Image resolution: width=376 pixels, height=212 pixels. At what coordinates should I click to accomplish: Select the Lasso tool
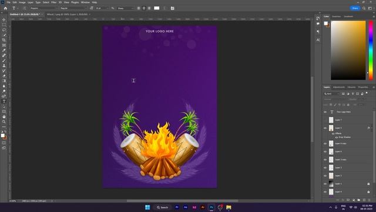click(x=4, y=30)
